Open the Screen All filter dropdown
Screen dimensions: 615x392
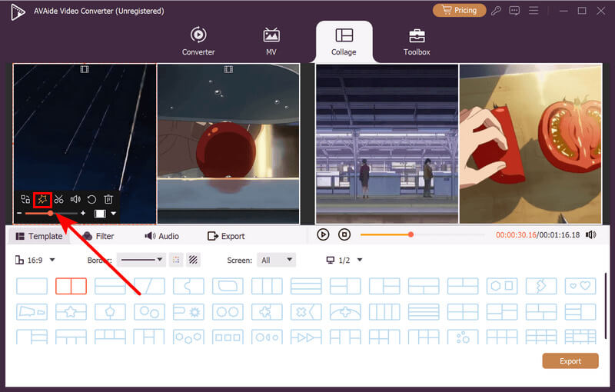(276, 260)
